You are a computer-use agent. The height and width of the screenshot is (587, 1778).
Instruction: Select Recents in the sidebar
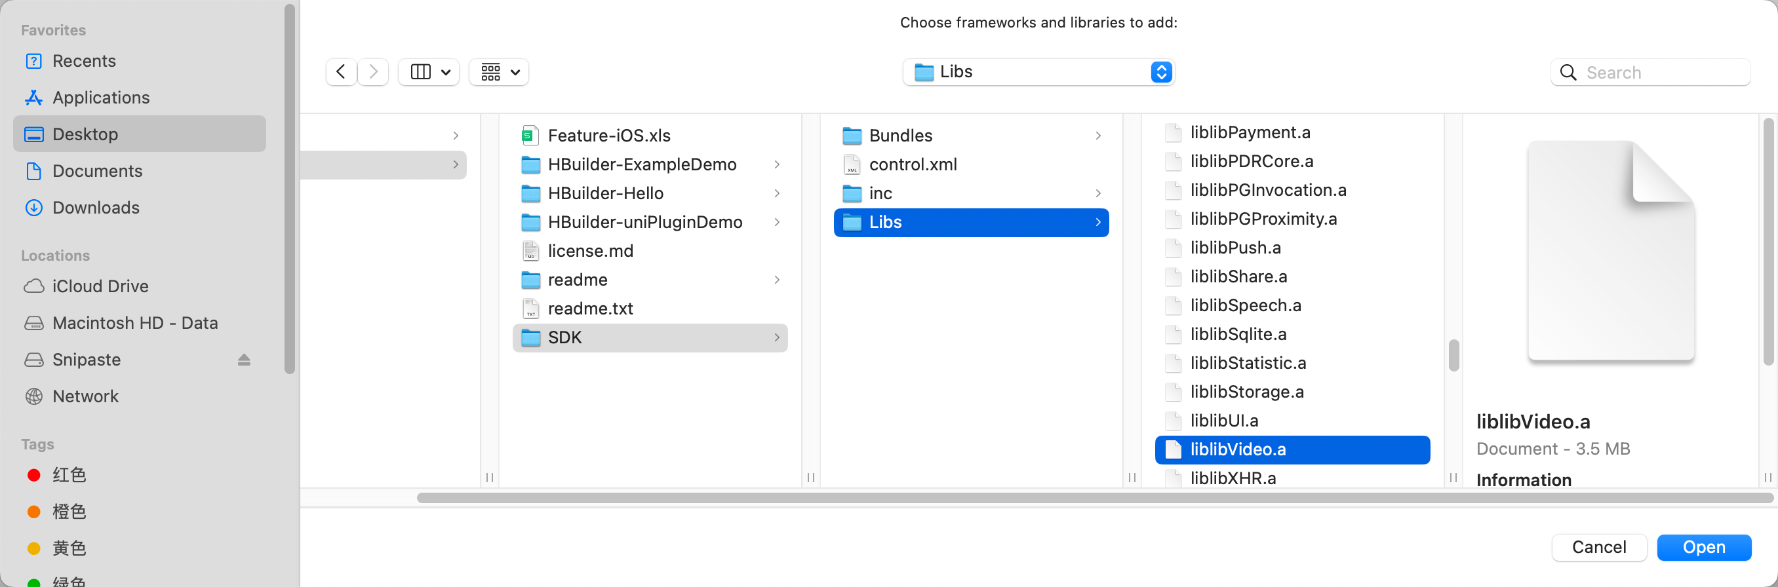pyautogui.click(x=83, y=61)
